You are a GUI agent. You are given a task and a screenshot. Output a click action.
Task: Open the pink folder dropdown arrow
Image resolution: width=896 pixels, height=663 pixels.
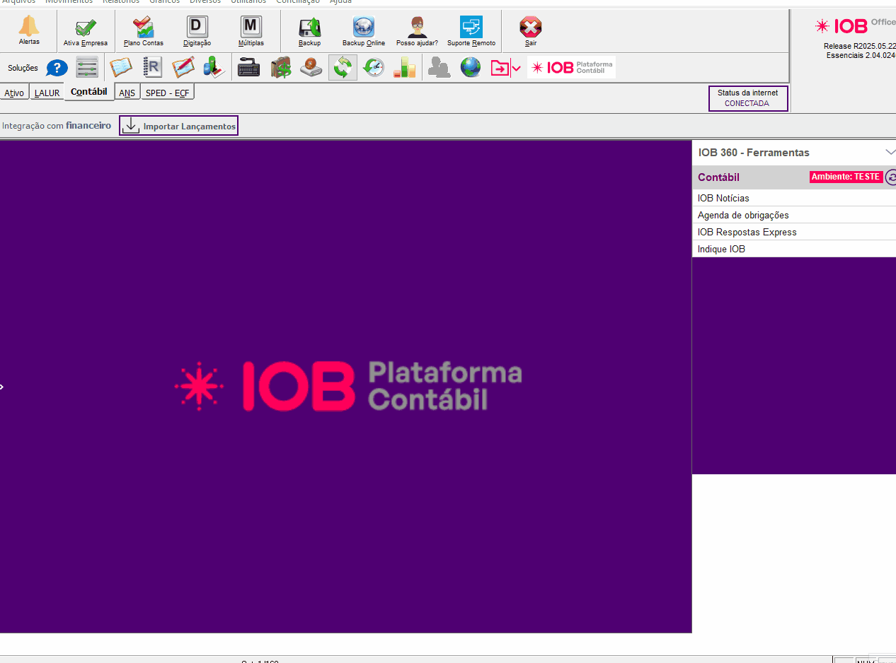(517, 69)
